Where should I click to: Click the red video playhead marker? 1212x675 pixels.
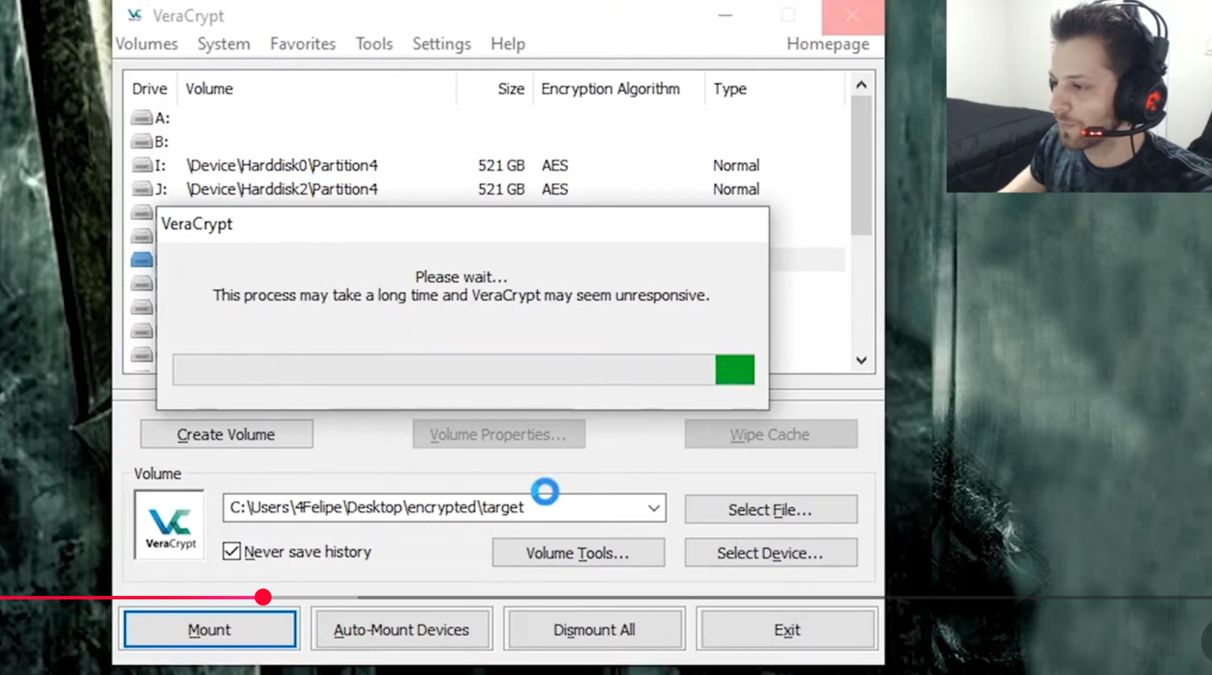tap(263, 597)
